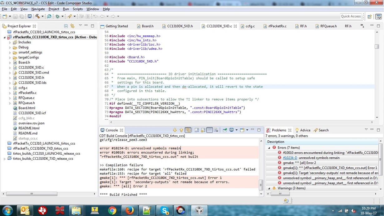This screenshot has height=216, width=384.
Task: Open Skype from the taskbar
Action: tap(164, 211)
